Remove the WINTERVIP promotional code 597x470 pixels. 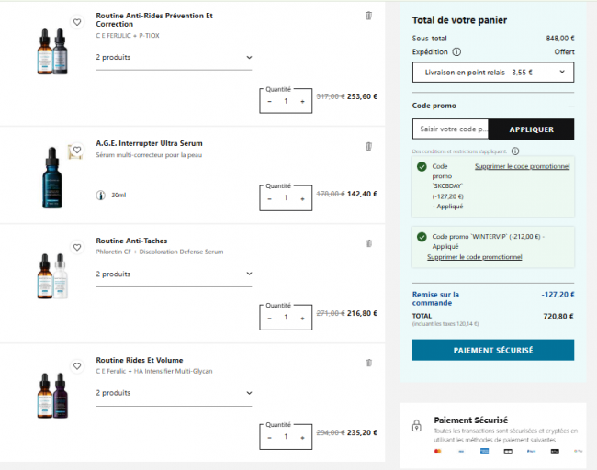click(x=474, y=257)
